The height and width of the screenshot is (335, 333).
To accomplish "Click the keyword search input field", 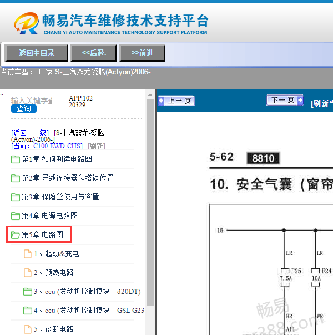I will coord(32,101).
